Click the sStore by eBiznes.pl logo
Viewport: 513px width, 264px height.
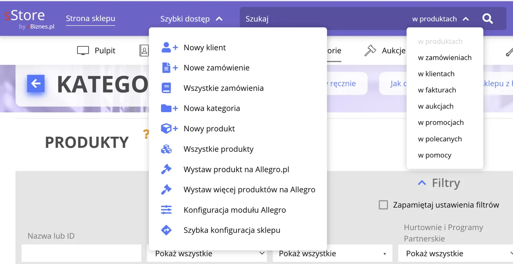[x=30, y=19]
